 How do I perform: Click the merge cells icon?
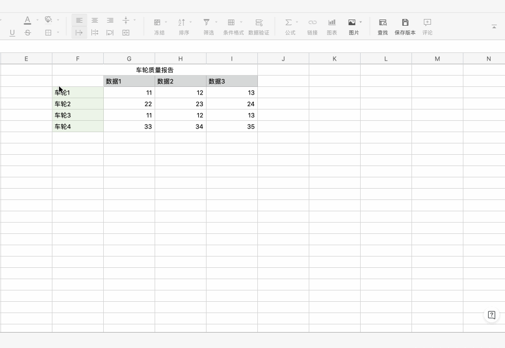tap(126, 32)
